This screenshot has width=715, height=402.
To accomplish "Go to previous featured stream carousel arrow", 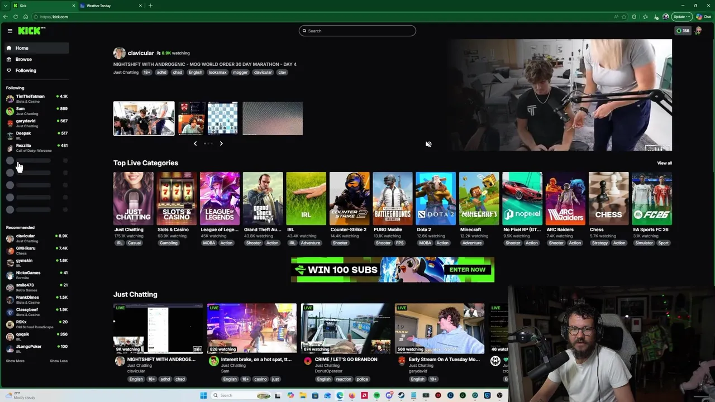I will [195, 143].
